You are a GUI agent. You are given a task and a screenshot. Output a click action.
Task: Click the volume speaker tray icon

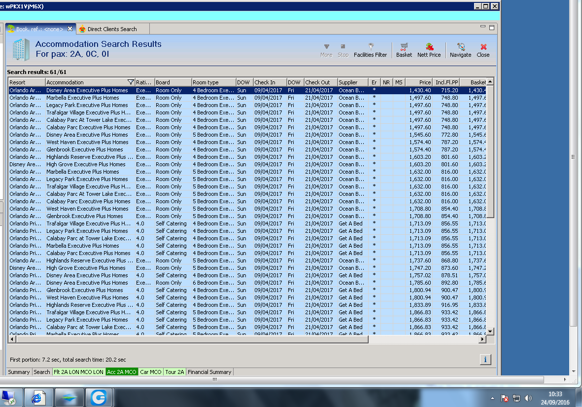pos(528,399)
